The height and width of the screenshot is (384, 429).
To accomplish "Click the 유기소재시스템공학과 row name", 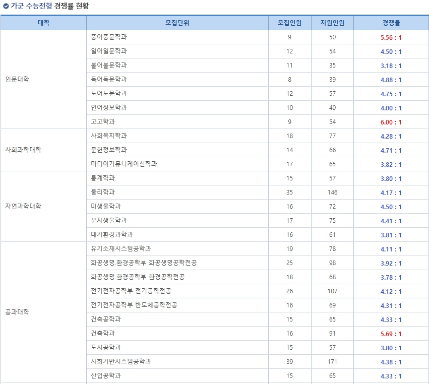I will (121, 248).
